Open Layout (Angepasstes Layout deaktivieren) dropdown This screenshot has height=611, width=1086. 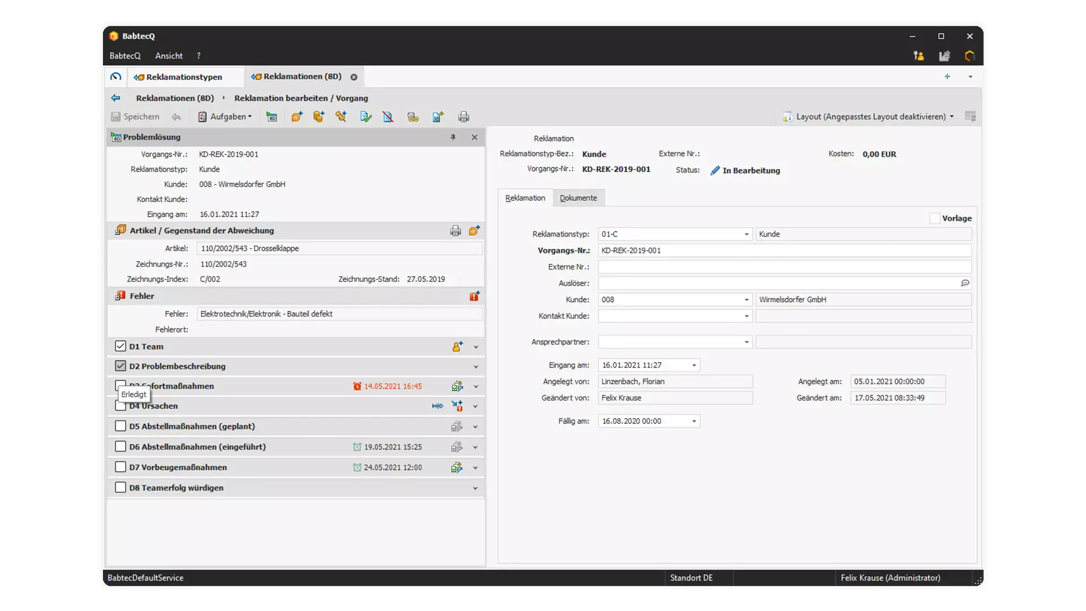tap(869, 117)
